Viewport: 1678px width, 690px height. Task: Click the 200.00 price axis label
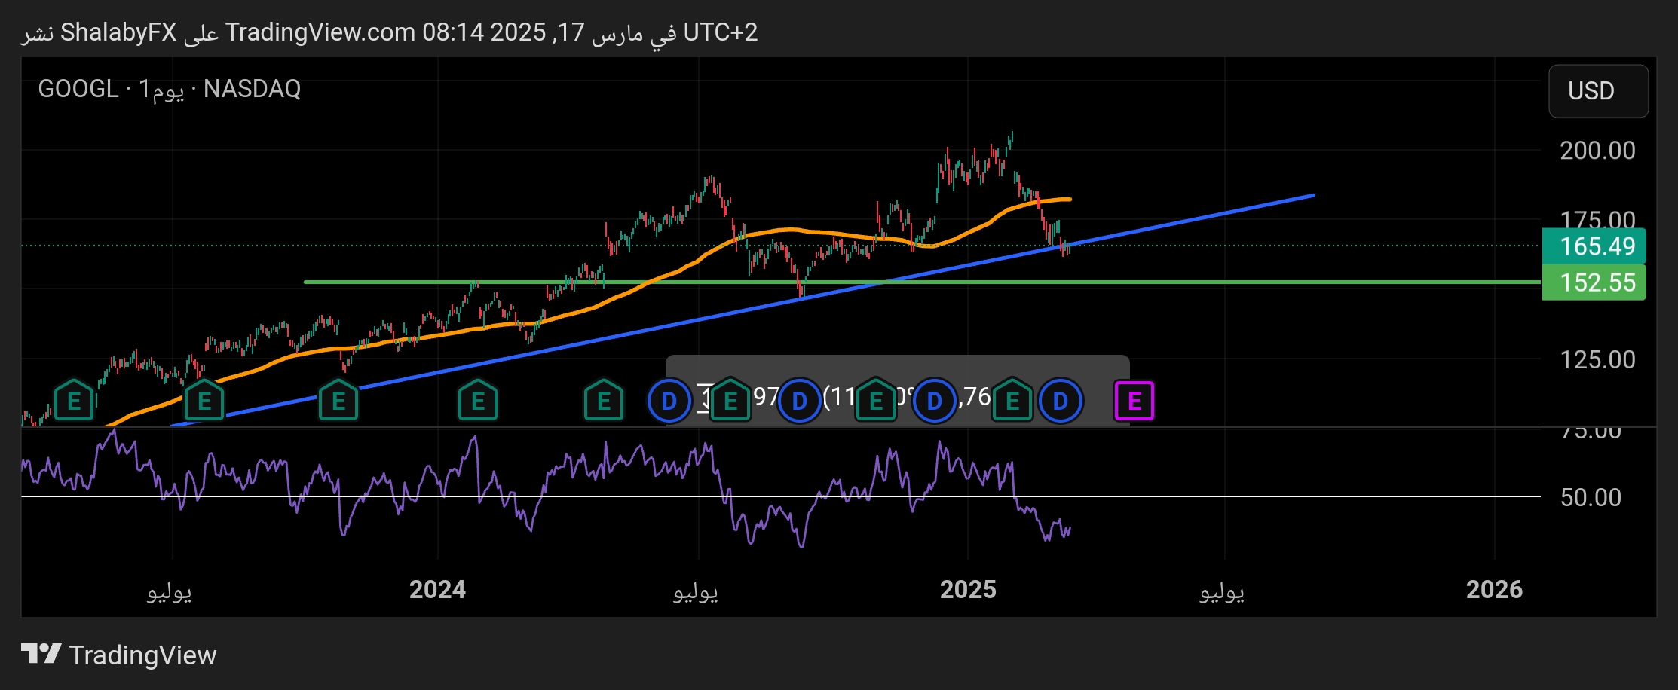(x=1597, y=151)
